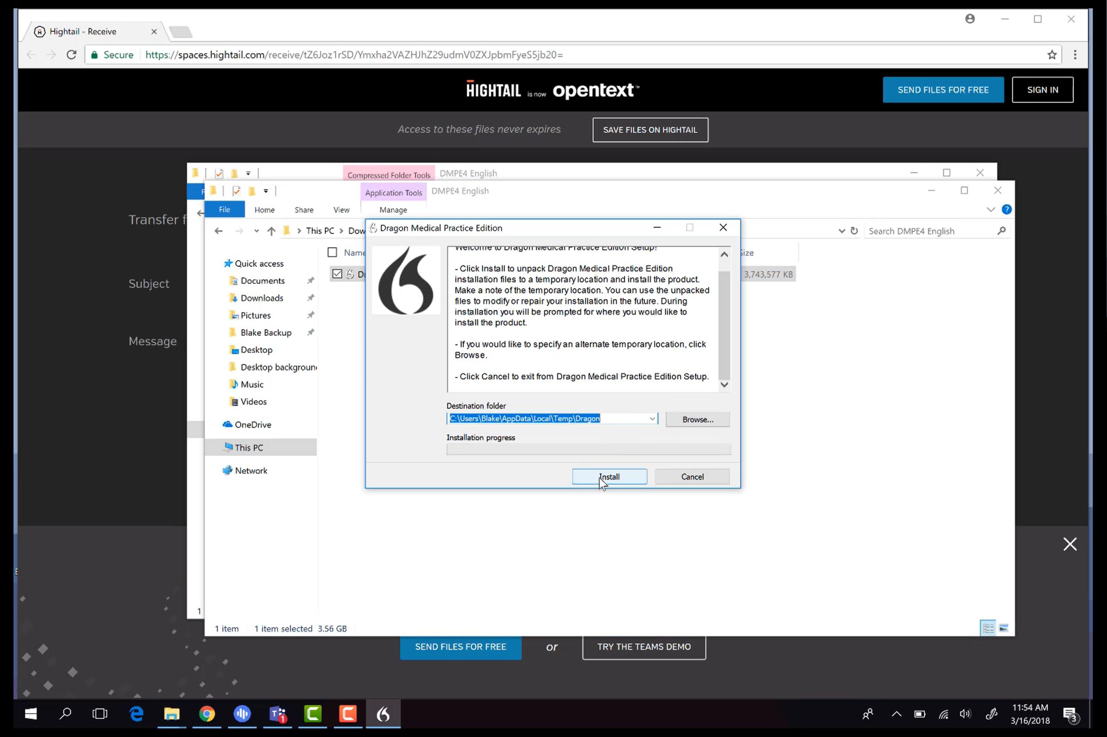Viewport: 1107px width, 737px height.
Task: Reload the Chrome page
Action: [x=71, y=54]
